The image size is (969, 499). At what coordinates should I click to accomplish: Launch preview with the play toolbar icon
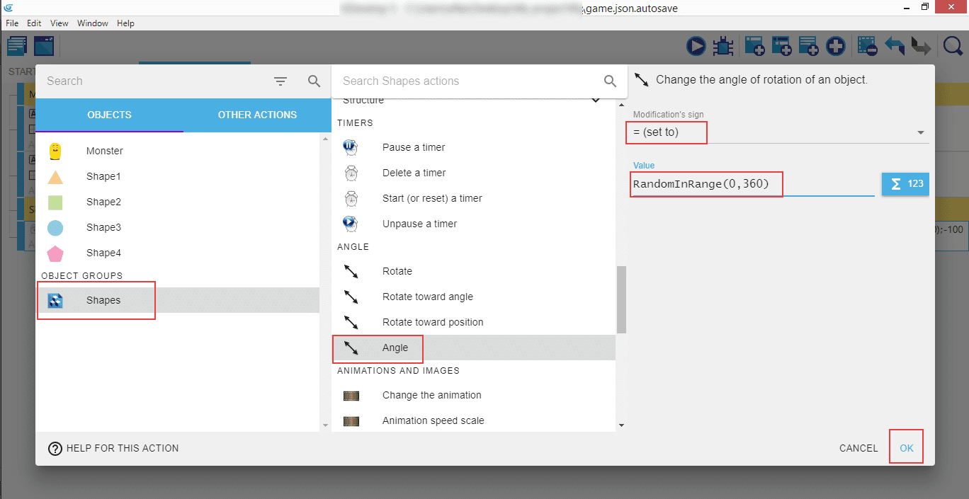(x=696, y=47)
